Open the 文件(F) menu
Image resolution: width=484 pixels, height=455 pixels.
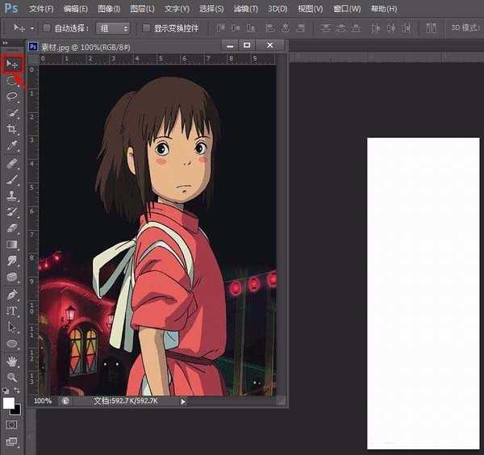[x=40, y=9]
